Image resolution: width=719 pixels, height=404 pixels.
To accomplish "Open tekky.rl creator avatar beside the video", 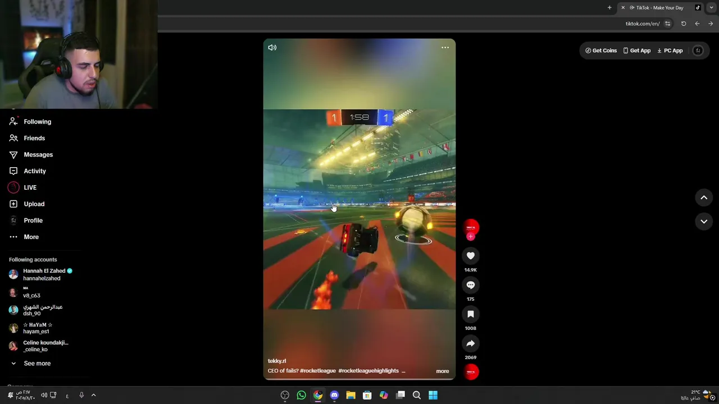I will click(x=471, y=227).
